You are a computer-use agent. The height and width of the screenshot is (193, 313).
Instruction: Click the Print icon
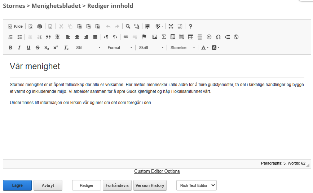[40, 26]
